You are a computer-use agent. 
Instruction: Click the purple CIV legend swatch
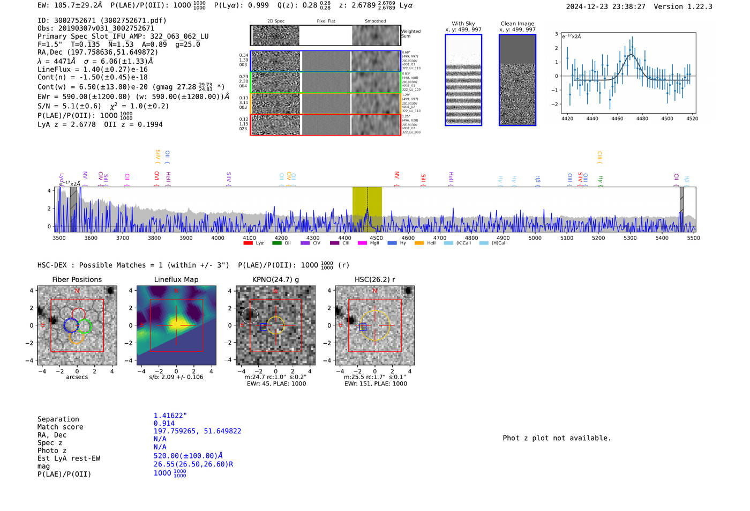tap(305, 243)
